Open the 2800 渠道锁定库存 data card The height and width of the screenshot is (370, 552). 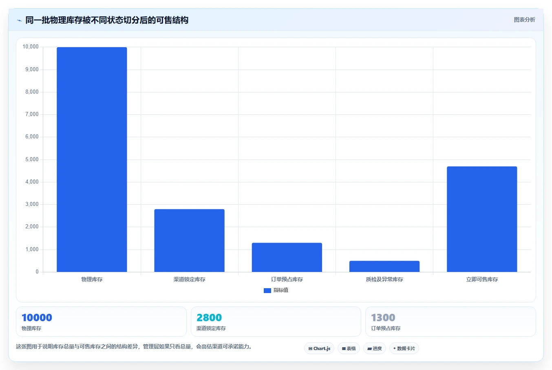276,322
